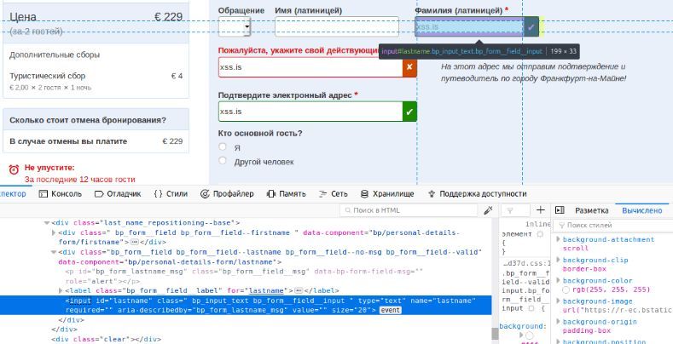
Task: Click the selector highlighter beside 'input' rule selector
Action: [x=531, y=308]
